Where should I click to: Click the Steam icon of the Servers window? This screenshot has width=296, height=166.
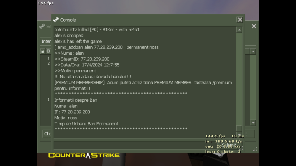pyautogui.click(x=42, y=26)
